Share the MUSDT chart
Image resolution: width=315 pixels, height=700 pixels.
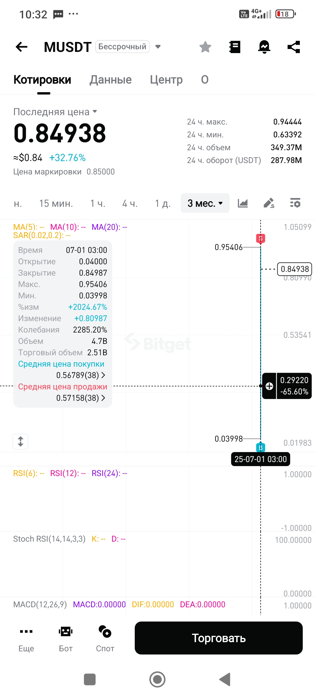click(294, 47)
